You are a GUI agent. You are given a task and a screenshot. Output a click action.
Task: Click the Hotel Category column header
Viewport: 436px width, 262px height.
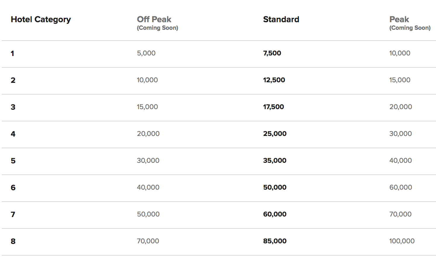click(x=41, y=20)
